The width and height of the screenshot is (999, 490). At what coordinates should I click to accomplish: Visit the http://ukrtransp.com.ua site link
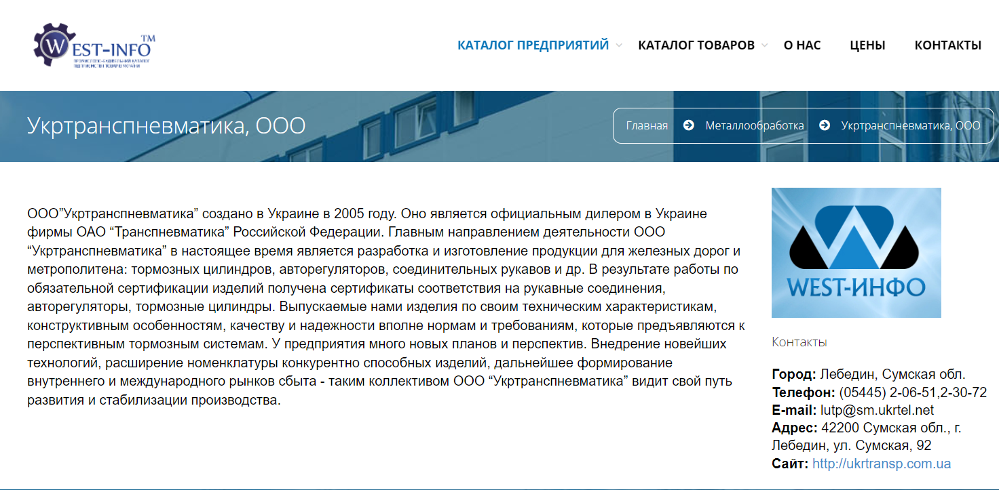[882, 464]
